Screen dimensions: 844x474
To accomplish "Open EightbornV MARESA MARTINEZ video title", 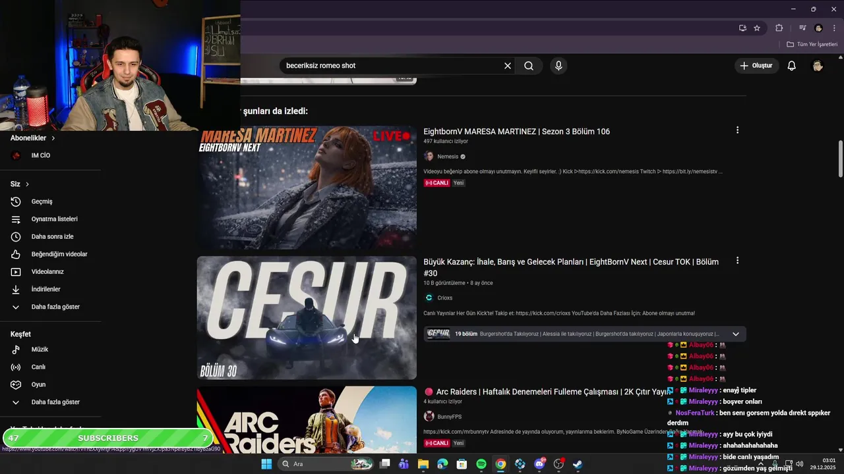I will [516, 132].
